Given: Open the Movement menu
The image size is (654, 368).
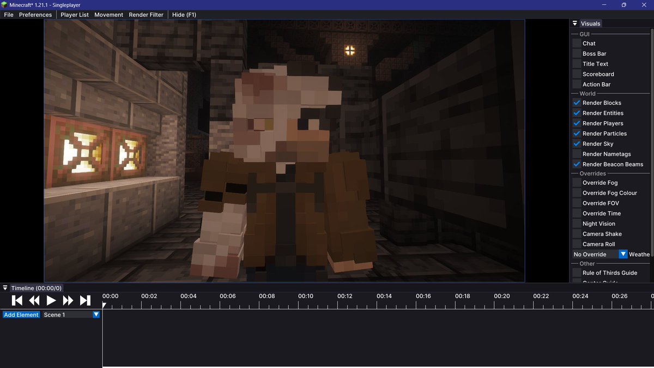Looking at the screenshot, I should [x=109, y=15].
